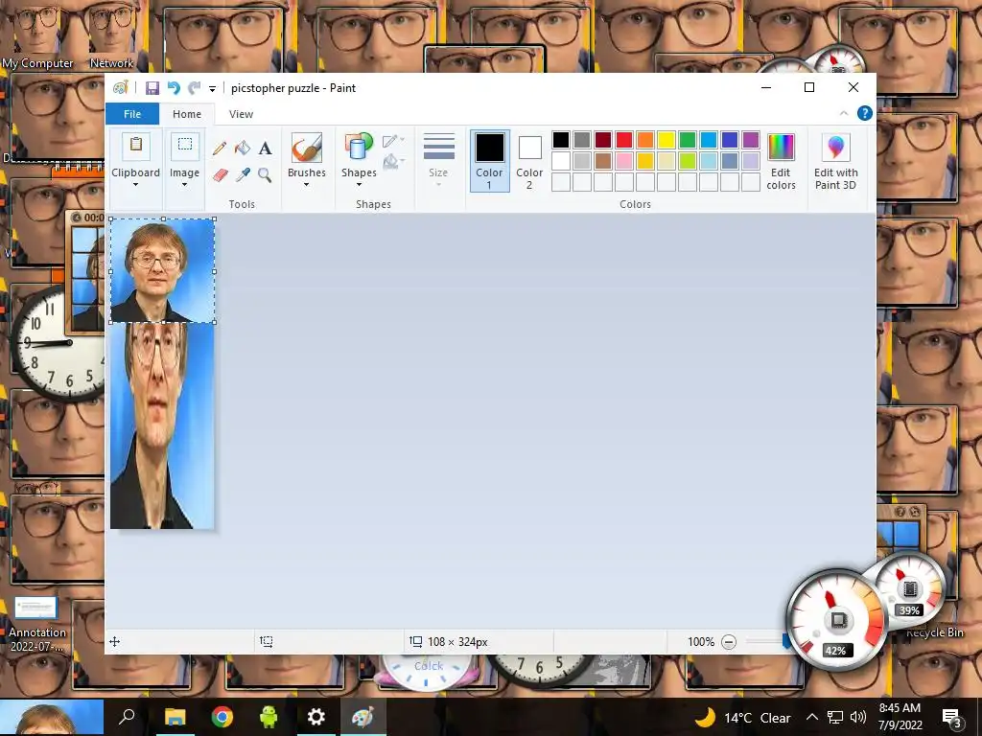Click the My Computer desktop icon
Viewport: 982px width, 736px height.
click(37, 36)
